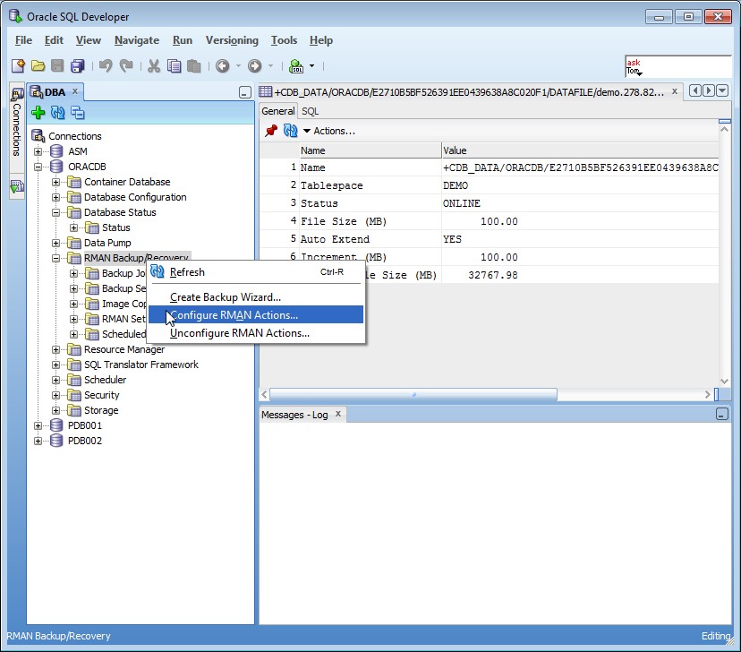Click the Save All toolbar icon
The image size is (741, 652).
click(78, 65)
